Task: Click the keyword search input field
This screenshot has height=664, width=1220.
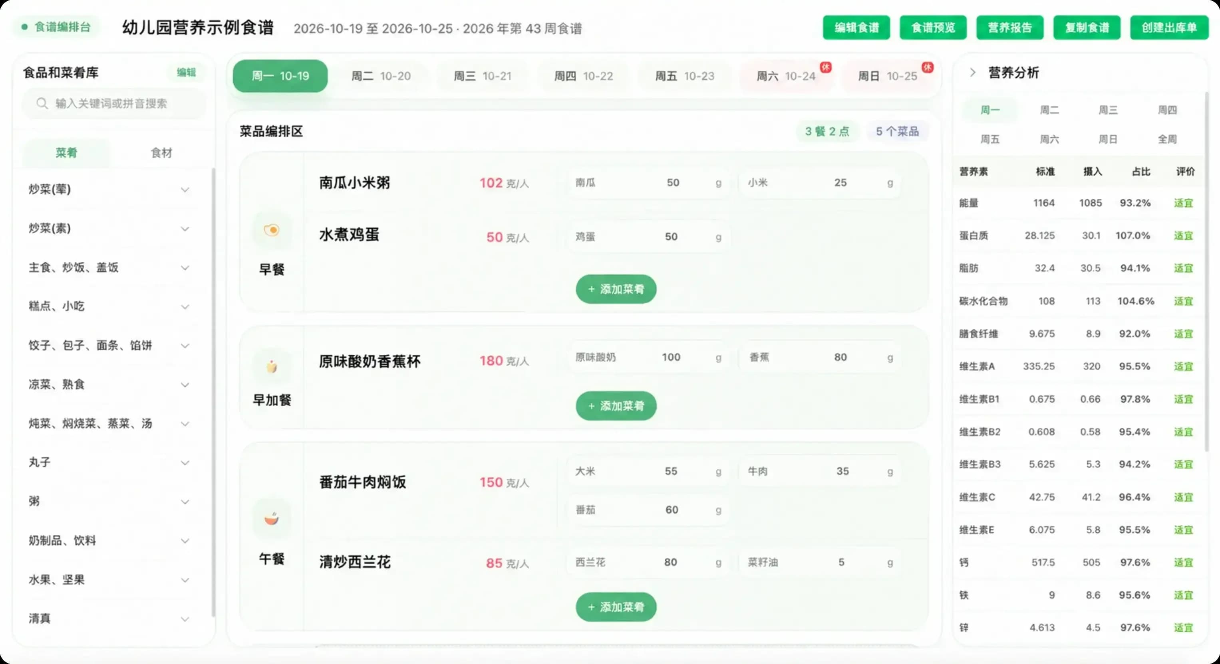Action: [114, 104]
